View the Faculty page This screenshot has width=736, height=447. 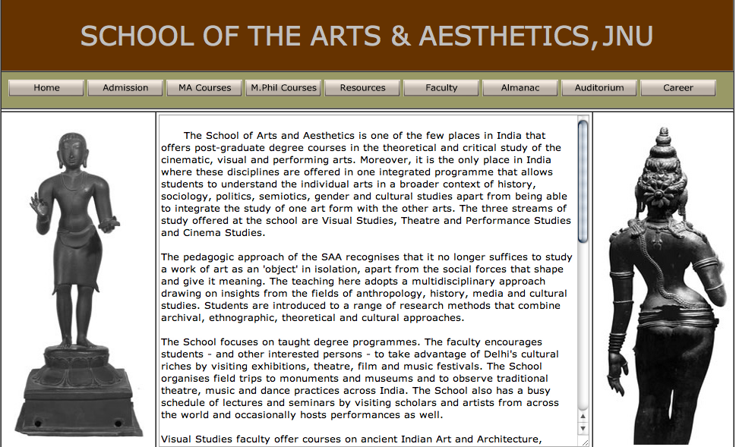(x=441, y=87)
